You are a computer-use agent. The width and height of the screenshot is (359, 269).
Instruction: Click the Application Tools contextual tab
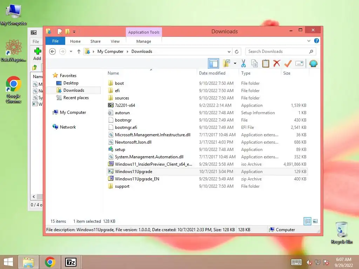coord(144,32)
